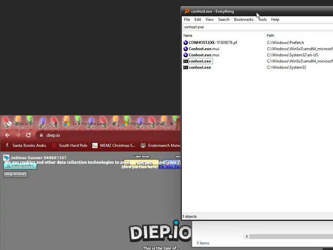
Task: Select conhost.exe located in C:\Windows\System32
Action: (x=200, y=67)
